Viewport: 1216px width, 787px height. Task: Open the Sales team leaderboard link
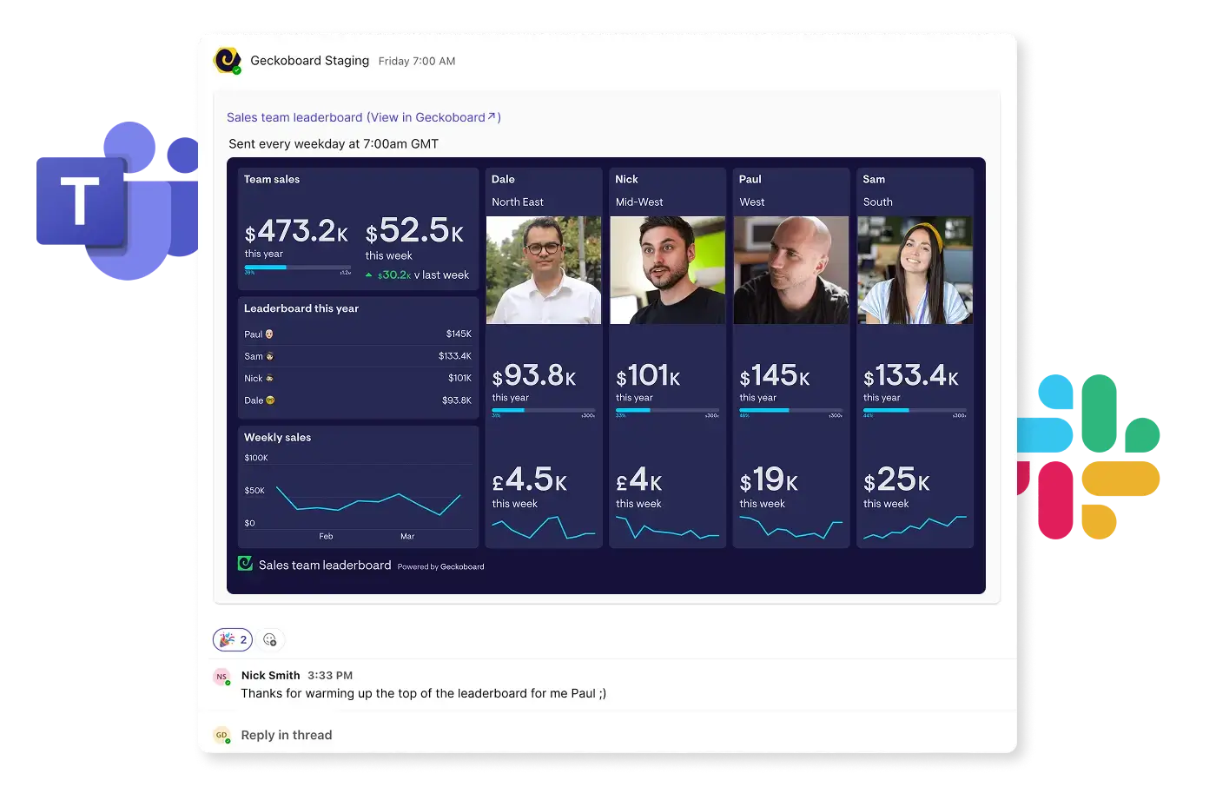pos(364,117)
